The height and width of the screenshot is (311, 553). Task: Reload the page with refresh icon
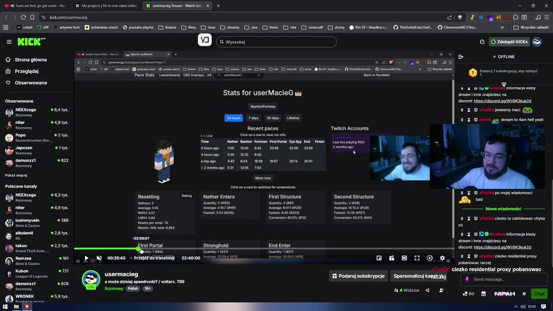pyautogui.click(x=23, y=17)
